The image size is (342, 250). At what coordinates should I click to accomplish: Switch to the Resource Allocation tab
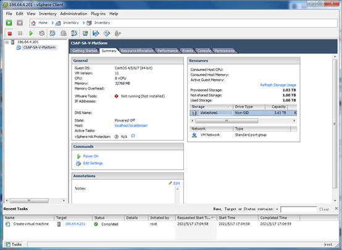pos(137,51)
